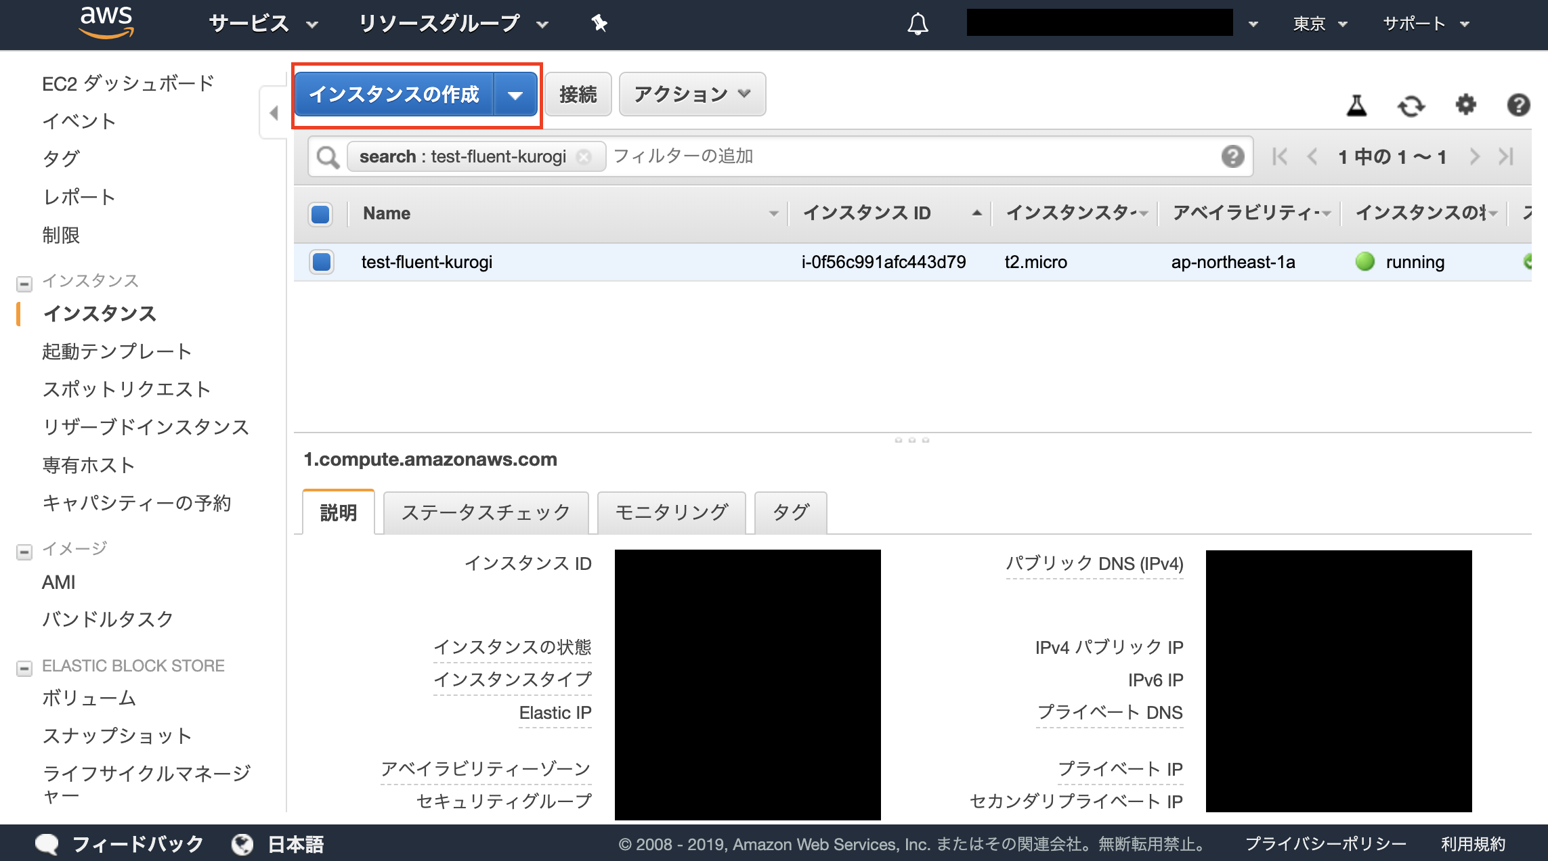This screenshot has height=861, width=1548.
Task: Check the select-all instances checkbox
Action: (320, 214)
